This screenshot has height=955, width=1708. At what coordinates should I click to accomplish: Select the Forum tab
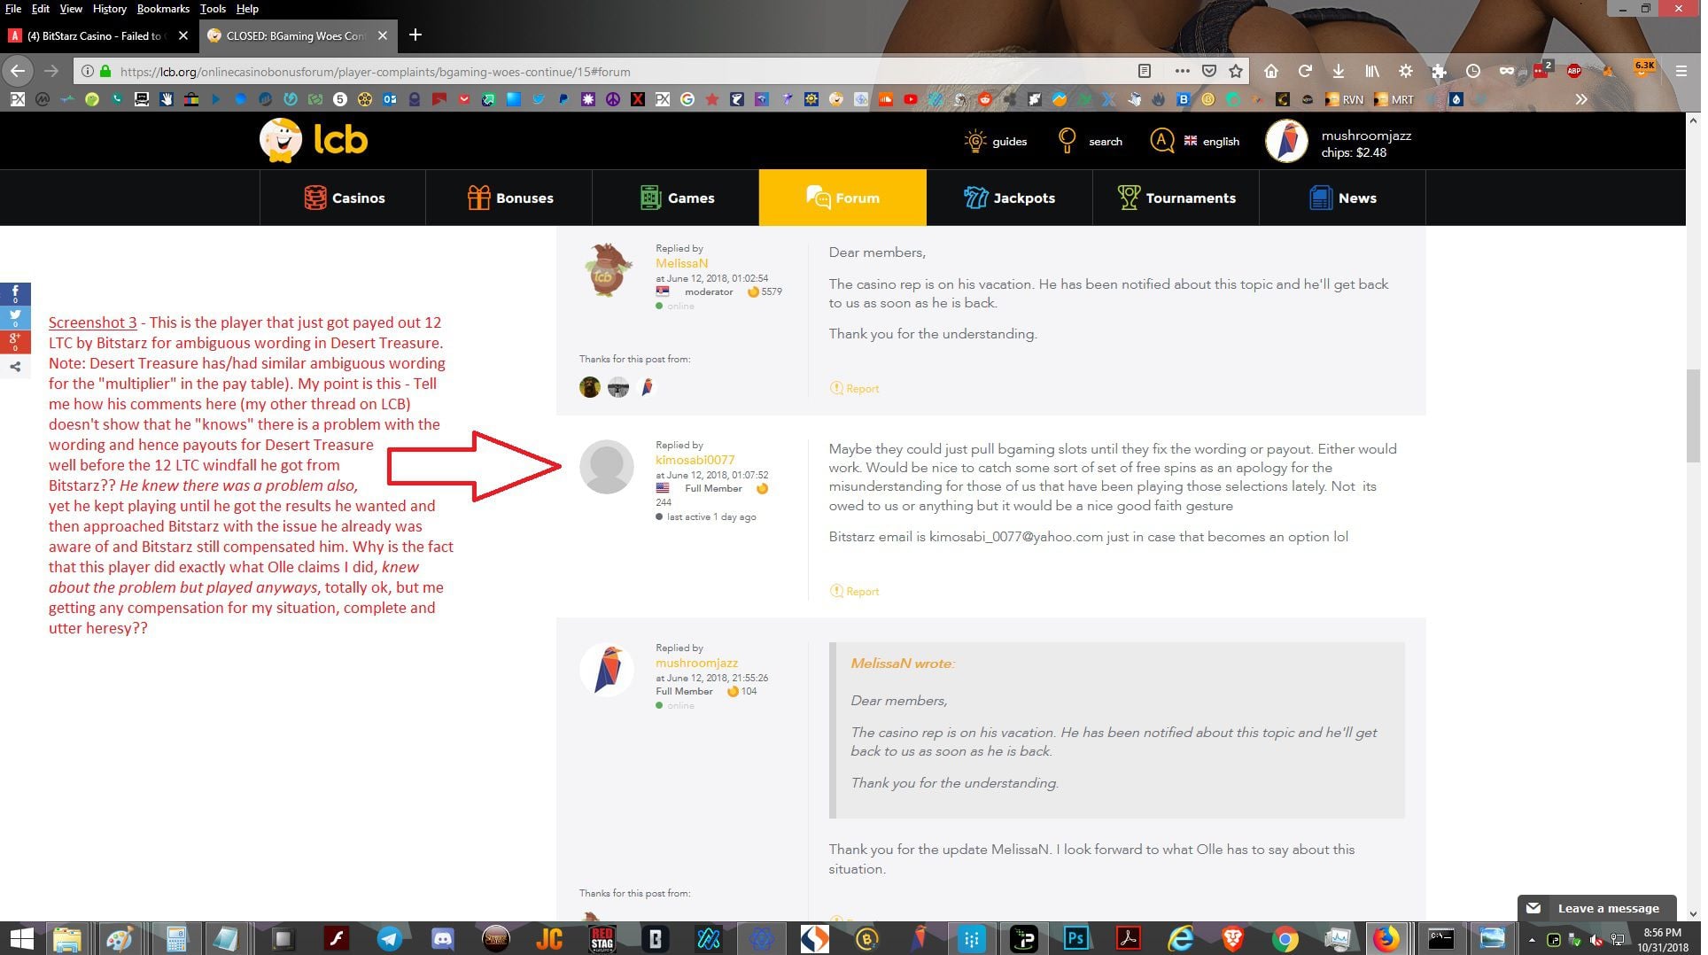(x=842, y=198)
